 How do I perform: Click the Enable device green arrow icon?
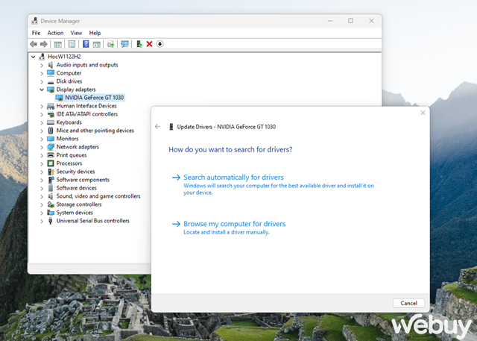click(x=139, y=44)
